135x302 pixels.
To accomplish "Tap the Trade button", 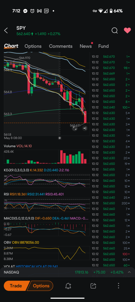I will (x=16, y=286).
